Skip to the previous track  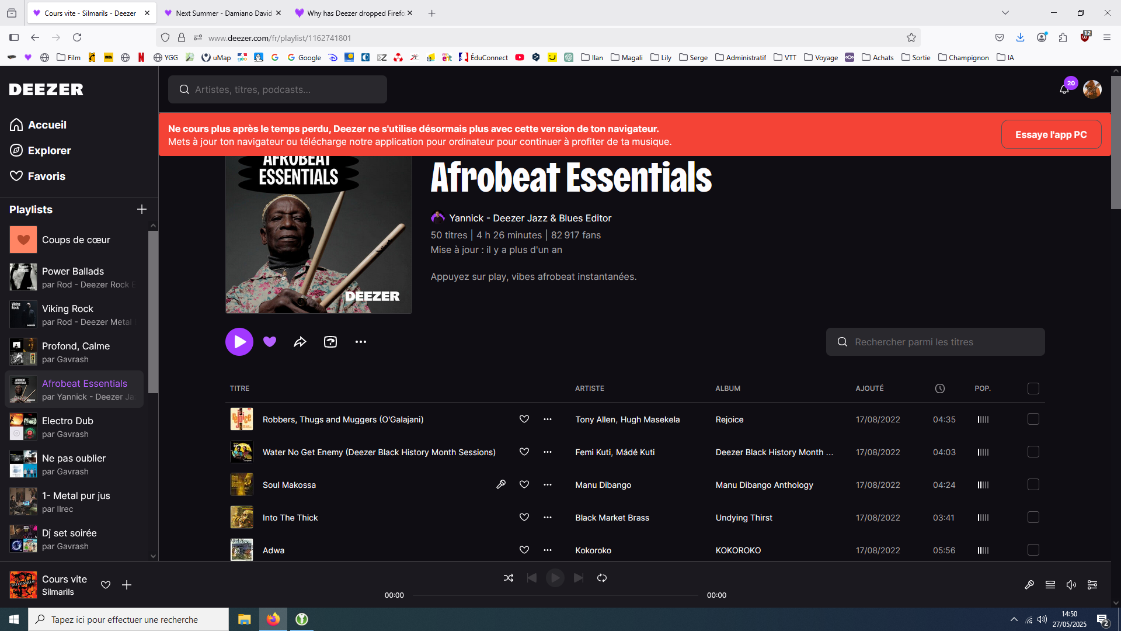point(532,578)
